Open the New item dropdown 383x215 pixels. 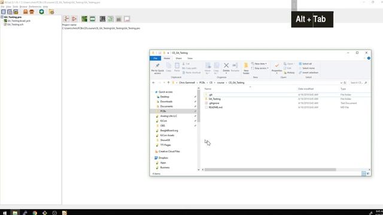259,64
